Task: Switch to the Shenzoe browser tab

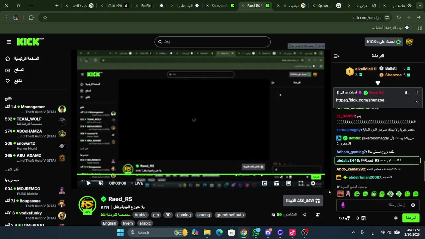Action: [220, 6]
